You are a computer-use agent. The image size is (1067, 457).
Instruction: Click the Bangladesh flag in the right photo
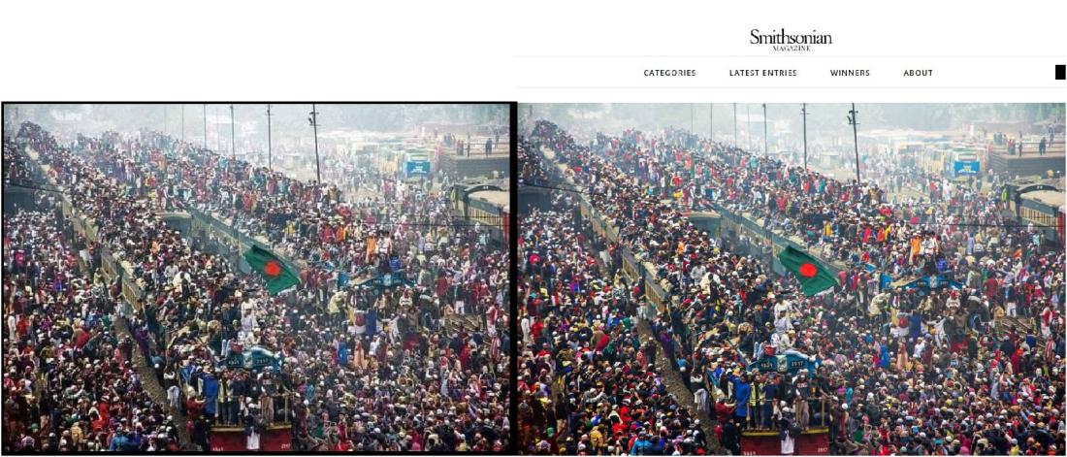coord(807,270)
